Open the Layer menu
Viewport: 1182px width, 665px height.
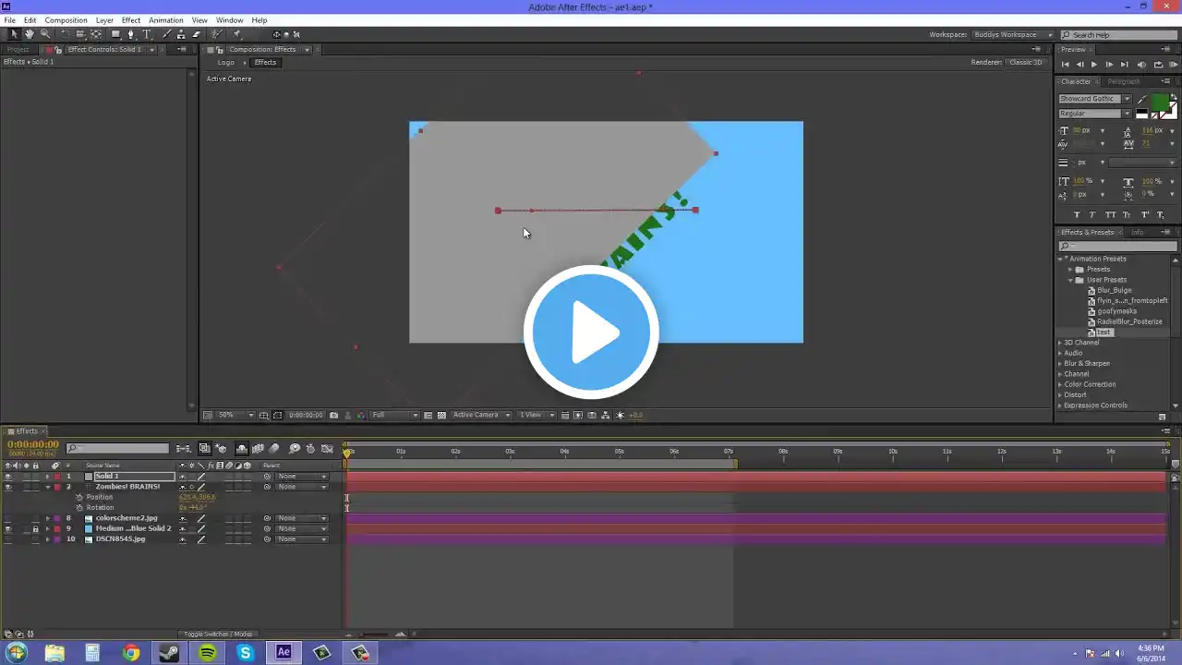[104, 20]
